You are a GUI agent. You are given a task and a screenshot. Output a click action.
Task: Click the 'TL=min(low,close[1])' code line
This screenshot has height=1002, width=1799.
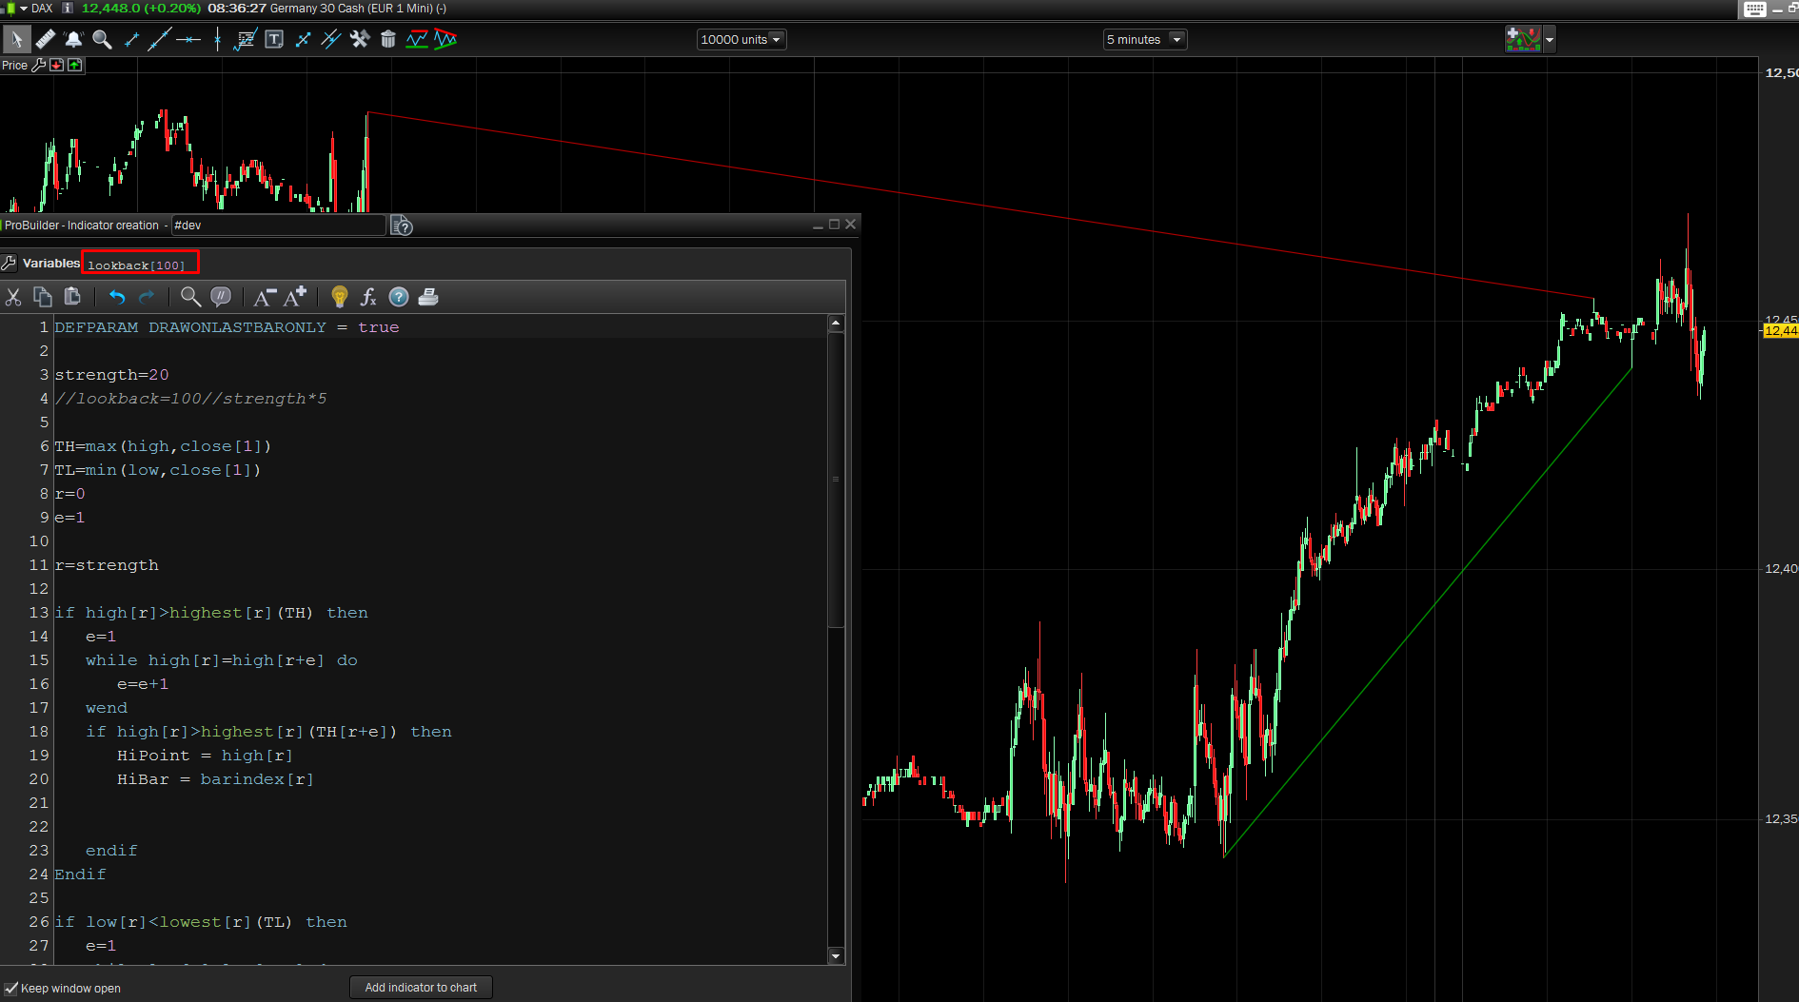(157, 470)
